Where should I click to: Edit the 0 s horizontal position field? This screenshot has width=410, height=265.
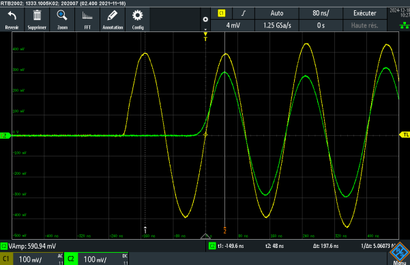pyautogui.click(x=321, y=25)
